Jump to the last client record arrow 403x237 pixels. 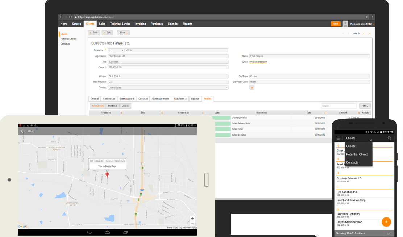[369, 34]
